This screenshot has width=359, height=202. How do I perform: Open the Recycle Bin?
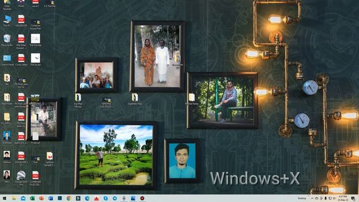point(7,40)
